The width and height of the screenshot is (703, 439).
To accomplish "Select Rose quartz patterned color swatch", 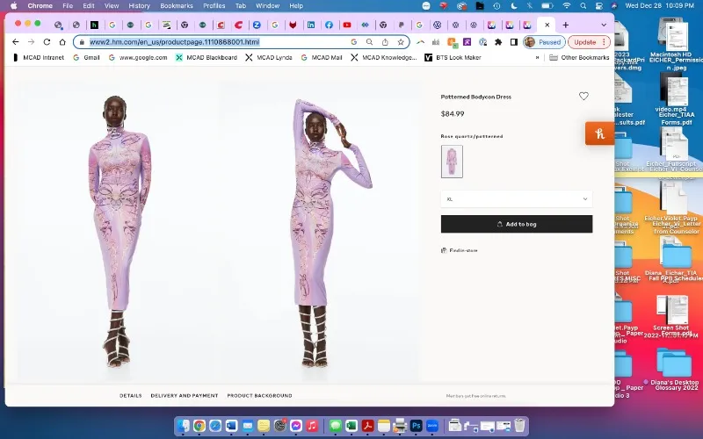I will [x=452, y=162].
